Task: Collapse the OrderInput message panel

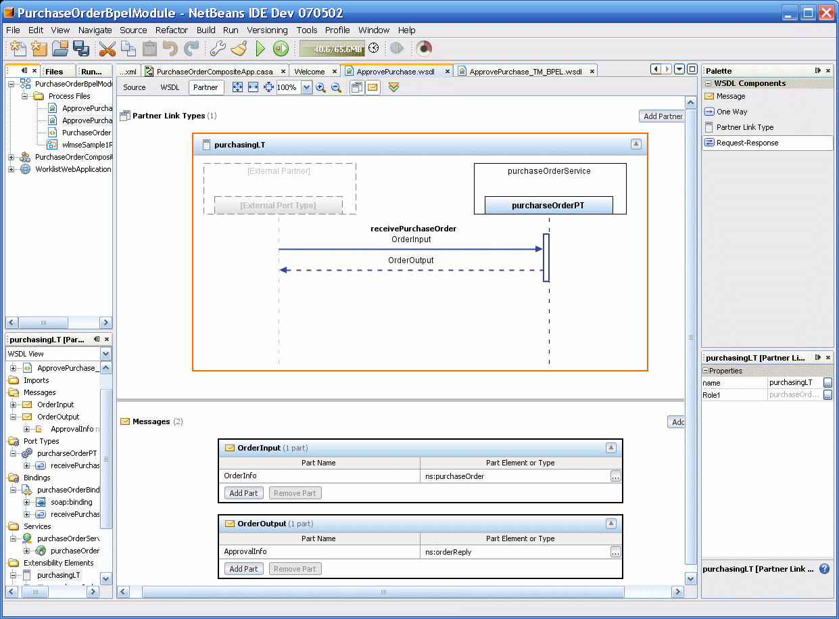Action: point(610,448)
